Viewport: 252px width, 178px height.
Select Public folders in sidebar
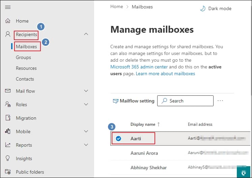(30, 172)
